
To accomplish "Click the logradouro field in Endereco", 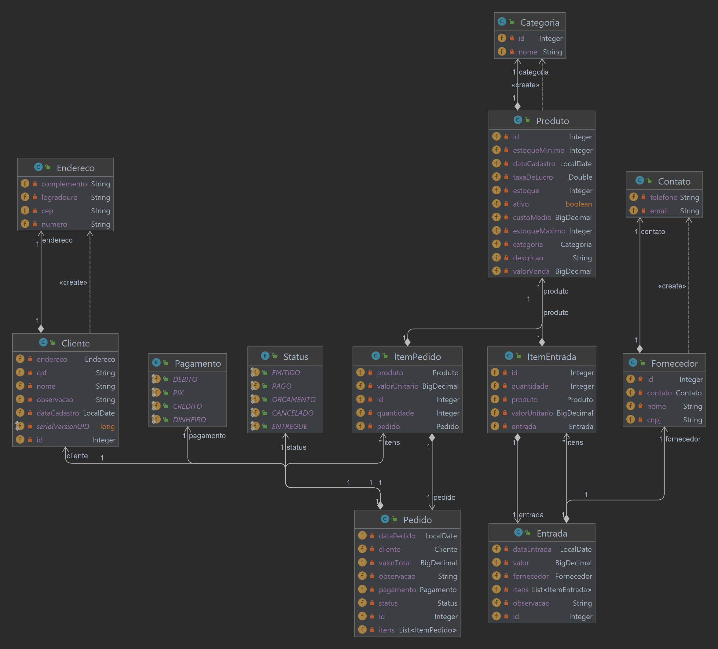I will (59, 197).
